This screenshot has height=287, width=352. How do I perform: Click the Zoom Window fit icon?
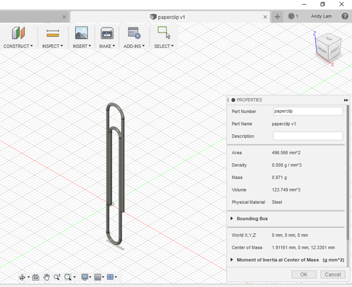tap(67, 277)
